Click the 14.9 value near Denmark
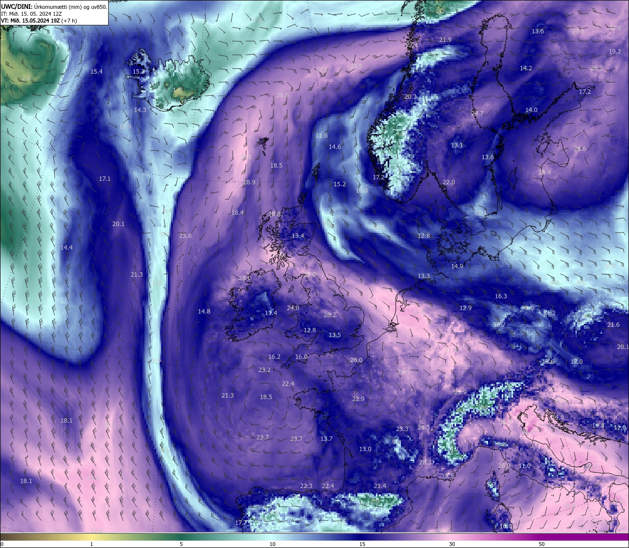Viewport: 629px width, 548px height. 457,266
